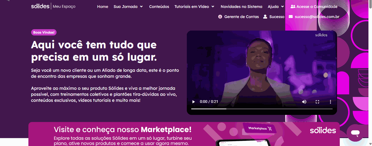Click the envelope email icon
Screen dimensions: 372x146
(x=291, y=17)
